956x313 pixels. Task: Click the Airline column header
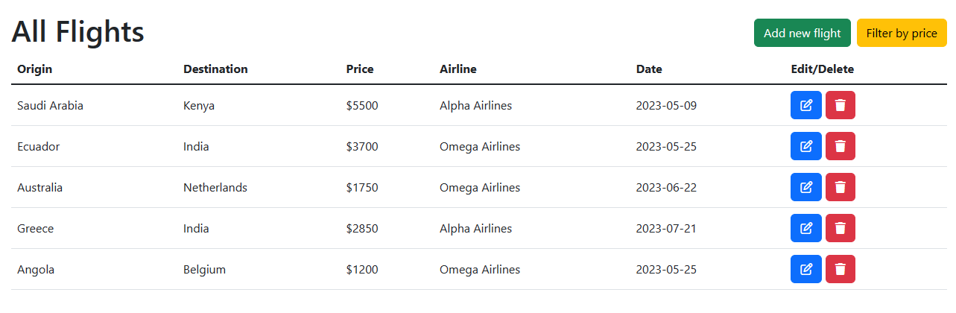pyautogui.click(x=458, y=69)
